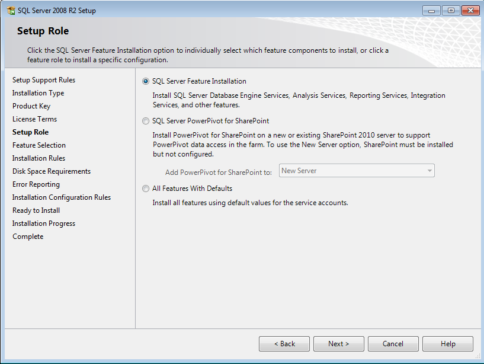
Task: Minimize the SQL Server Setup window
Action: (431, 11)
